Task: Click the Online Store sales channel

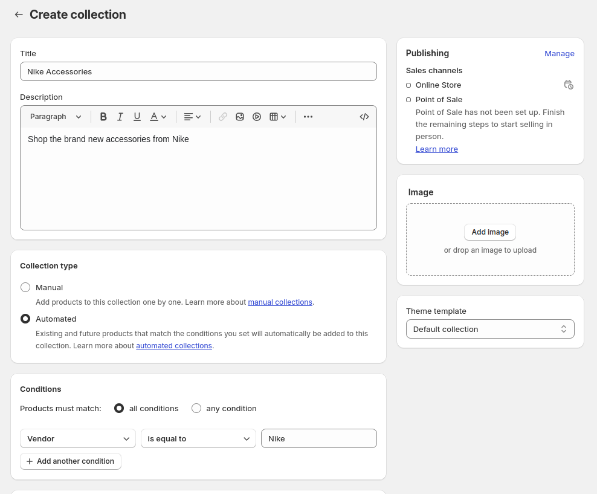Action: tap(438, 85)
